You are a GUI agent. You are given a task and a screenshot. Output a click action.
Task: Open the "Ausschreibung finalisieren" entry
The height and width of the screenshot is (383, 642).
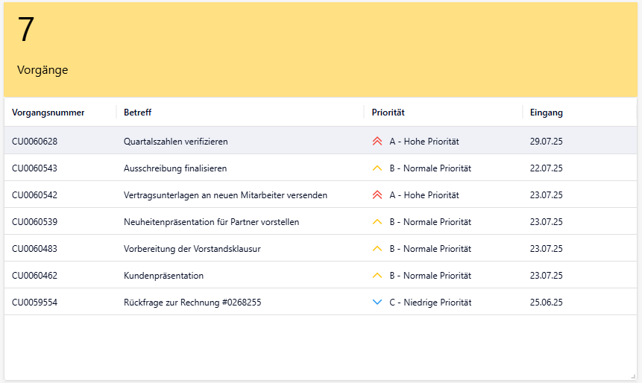click(175, 168)
